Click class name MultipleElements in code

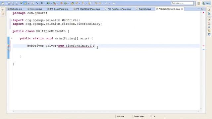click(51, 31)
